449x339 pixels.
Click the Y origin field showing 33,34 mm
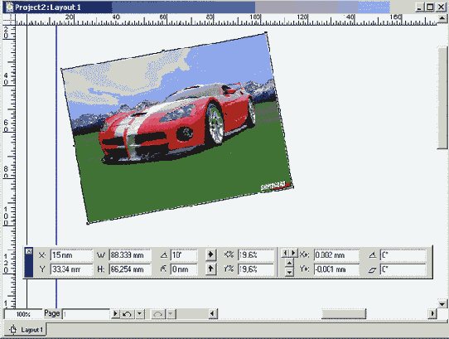71,269
